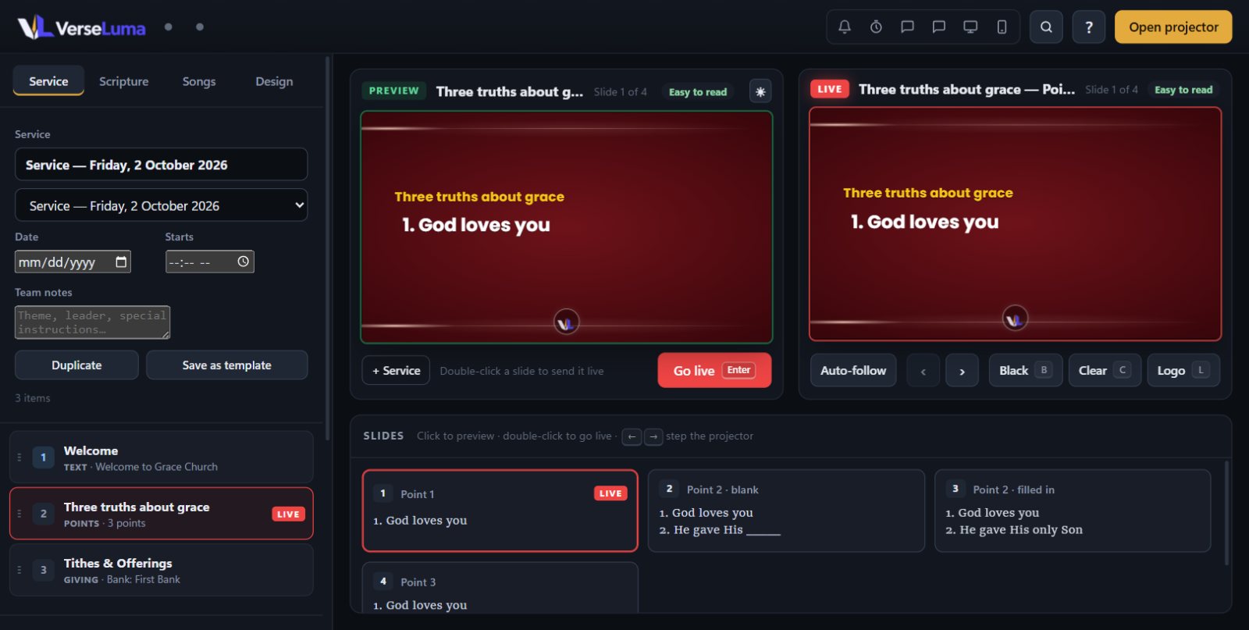Focus the Team notes textarea
This screenshot has width=1249, height=630.
click(x=92, y=322)
